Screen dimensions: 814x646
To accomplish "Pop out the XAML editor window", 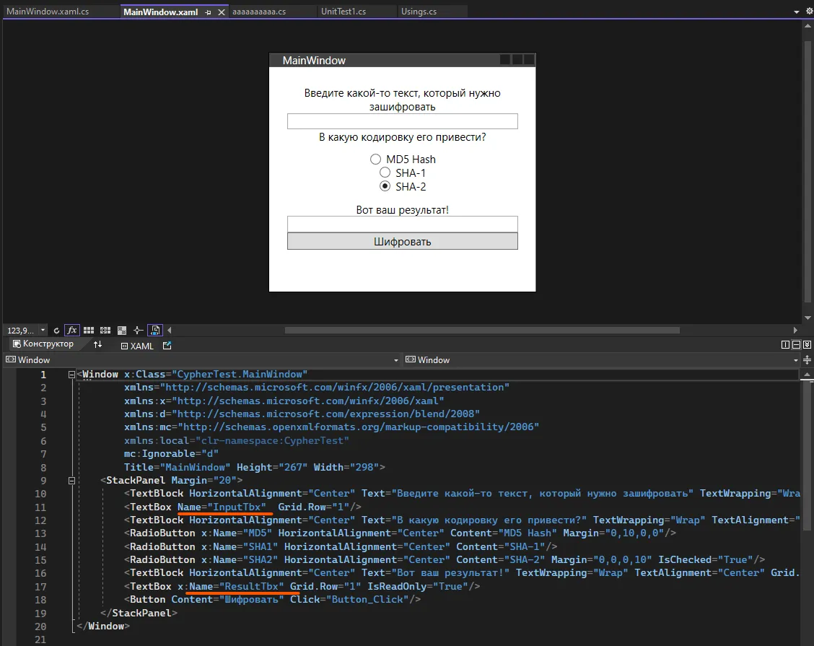I will [167, 345].
